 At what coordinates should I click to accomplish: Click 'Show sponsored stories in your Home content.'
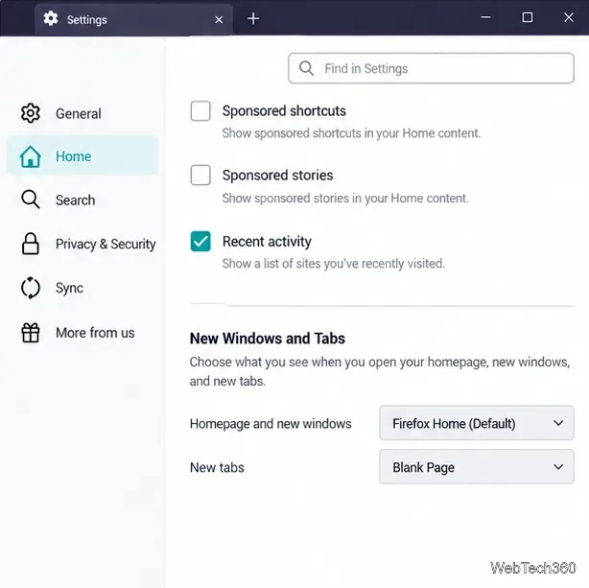(345, 198)
